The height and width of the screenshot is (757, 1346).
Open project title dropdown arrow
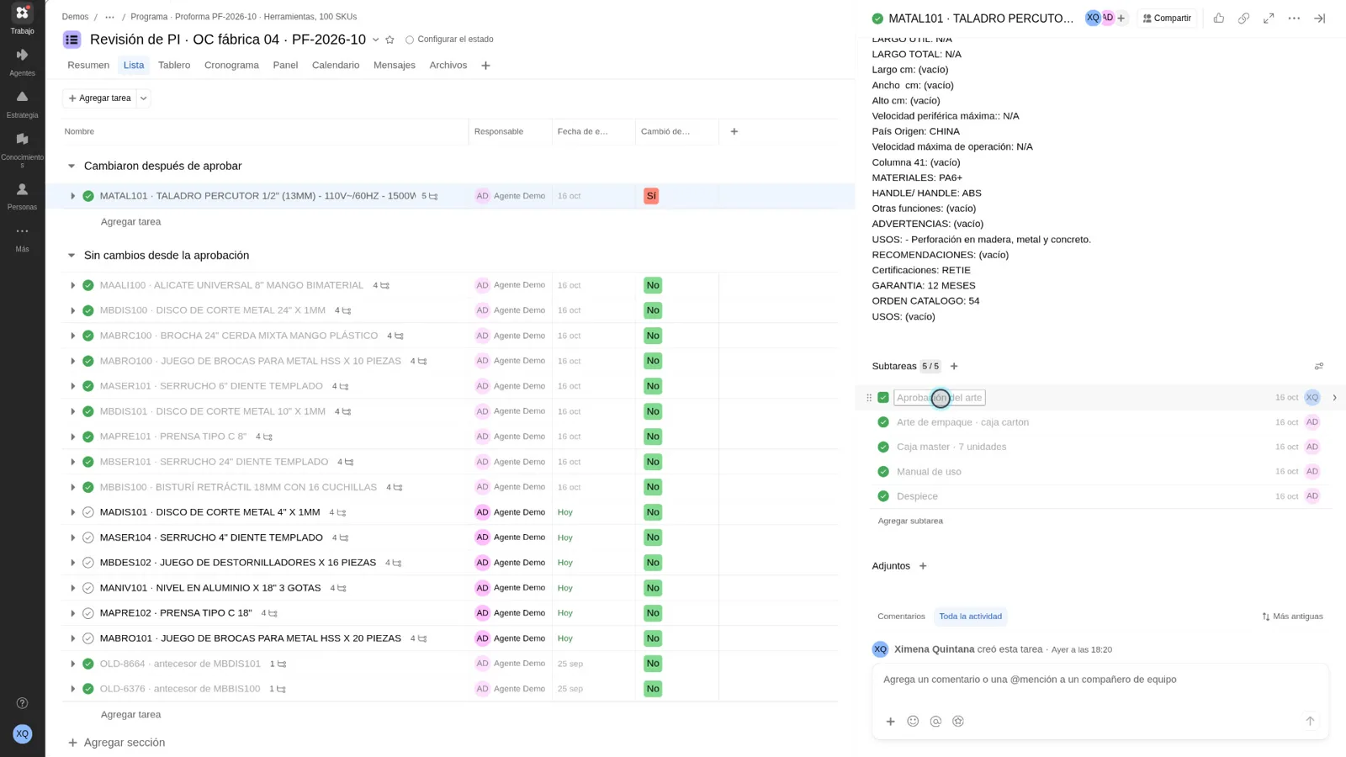[375, 40]
